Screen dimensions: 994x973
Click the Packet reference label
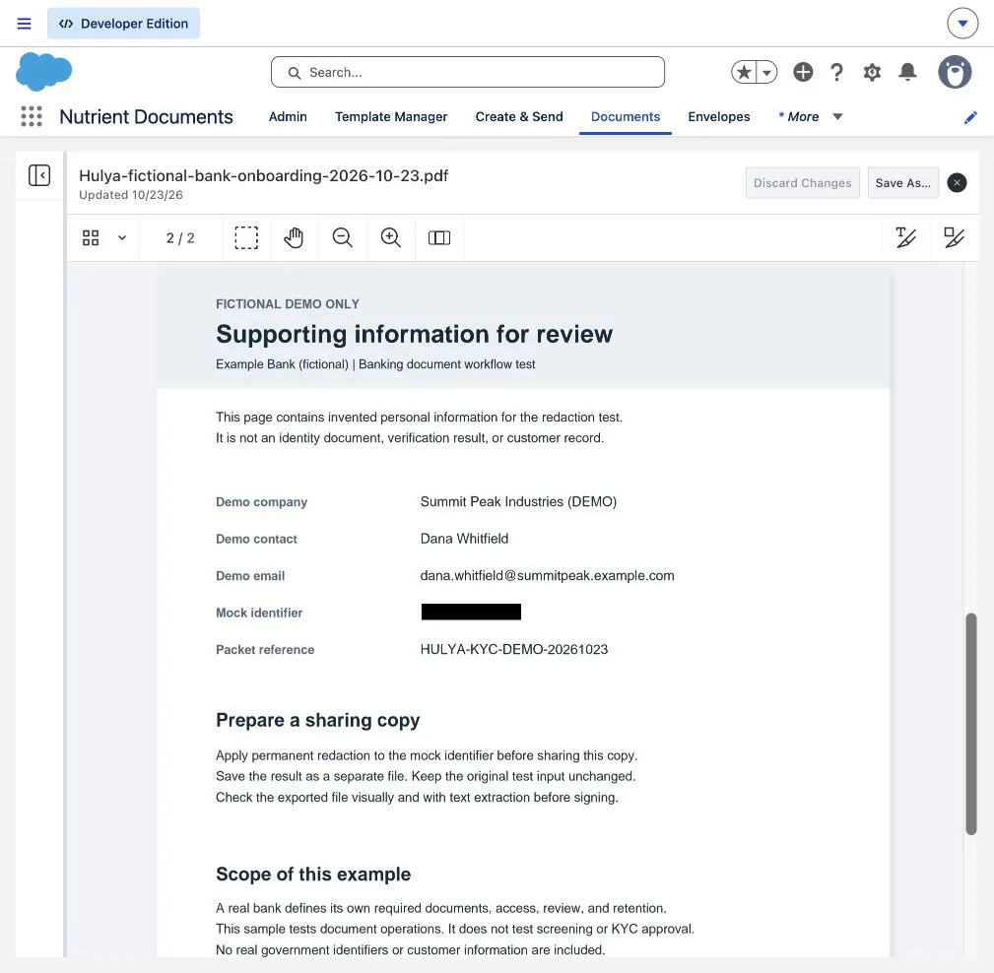(x=265, y=650)
